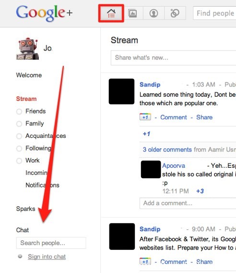
Task: Open the Circles icon in top bar
Action: [x=175, y=13]
